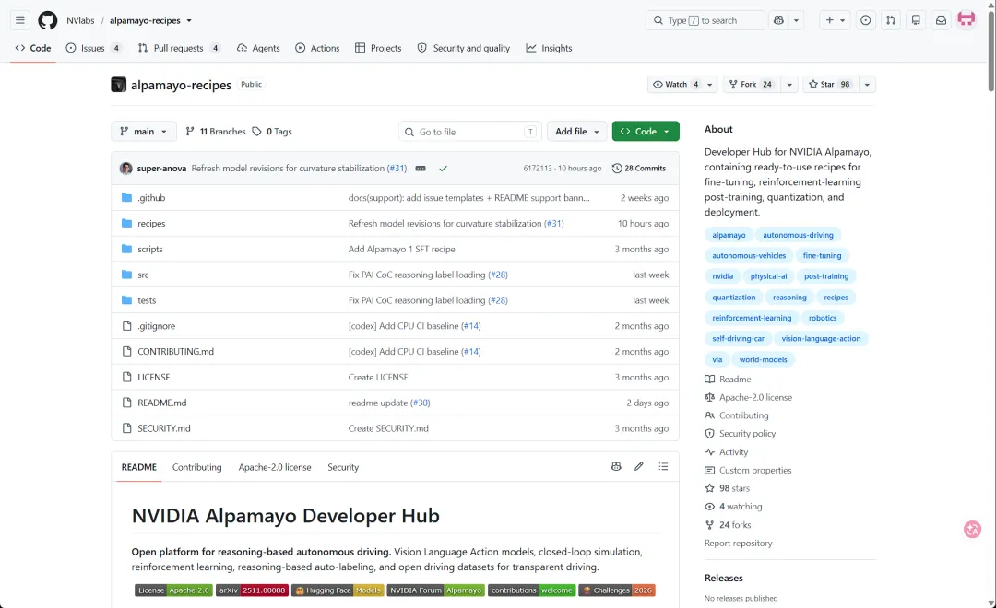Expand the Copilot header dropdown arrow
This screenshot has width=996, height=608.
(796, 20)
